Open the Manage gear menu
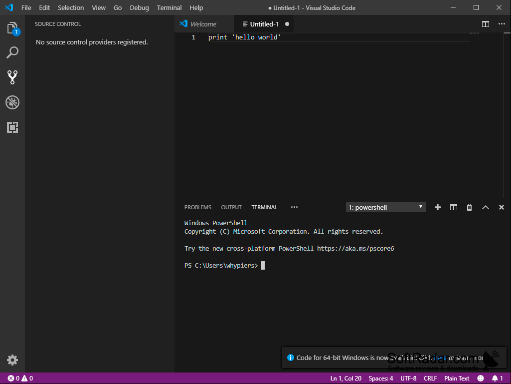 pyautogui.click(x=12, y=360)
